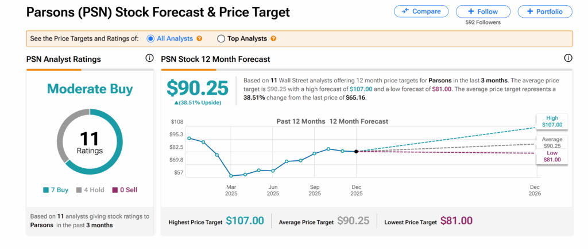Click the High $107.00 forecast label
The height and width of the screenshot is (249, 588).
552,121
